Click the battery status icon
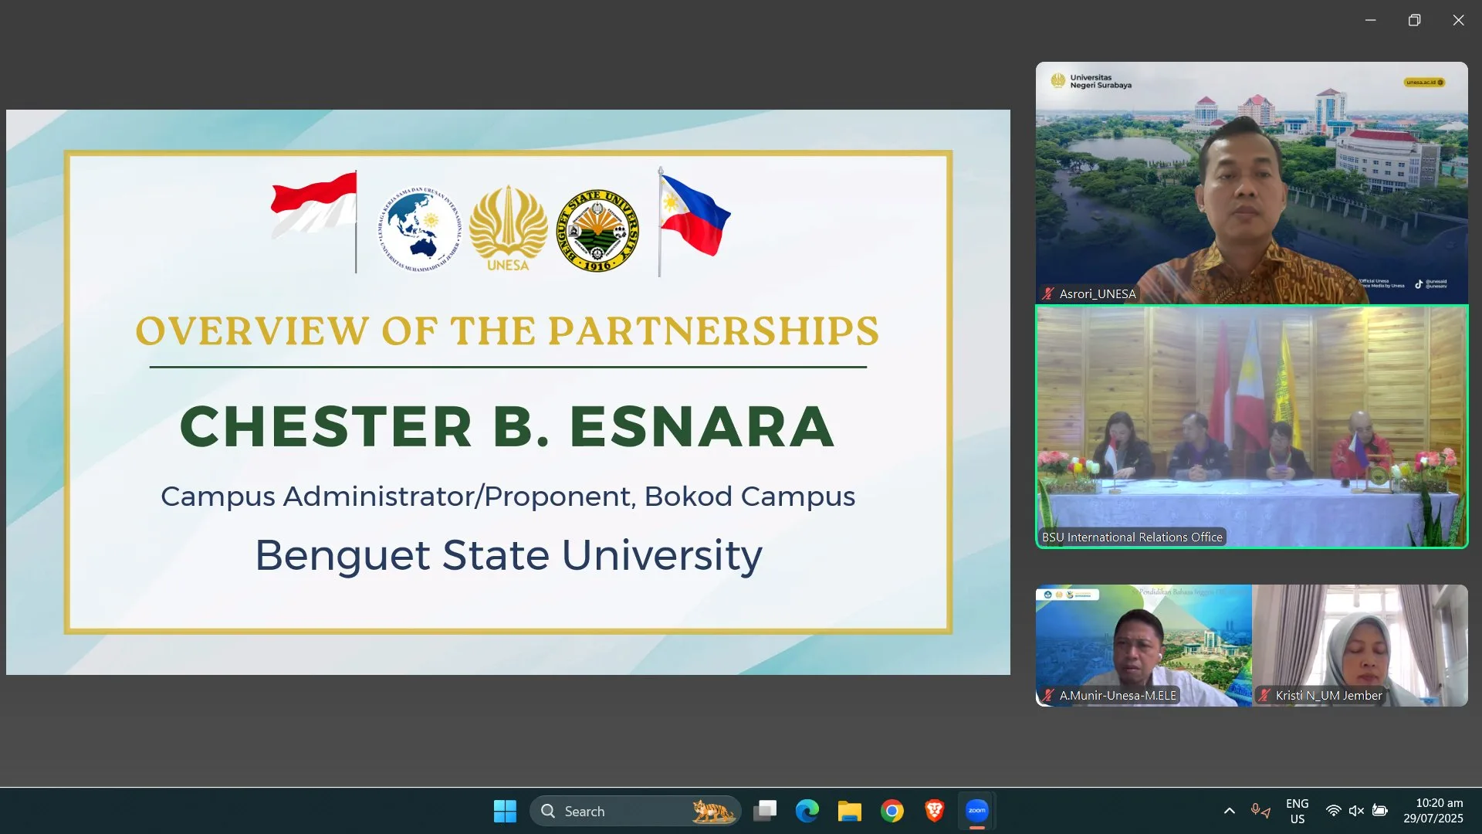The image size is (1482, 834). [x=1380, y=811]
